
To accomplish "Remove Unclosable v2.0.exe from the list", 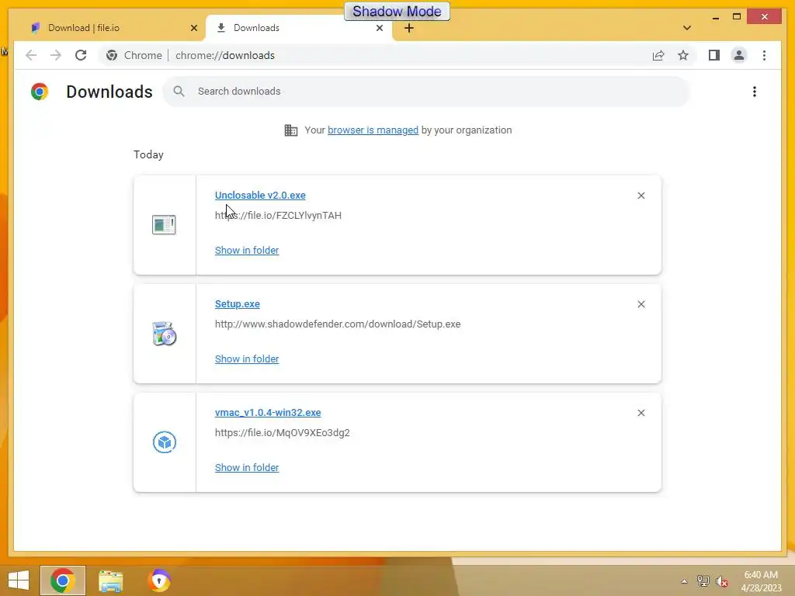I will click(x=641, y=196).
